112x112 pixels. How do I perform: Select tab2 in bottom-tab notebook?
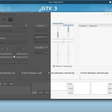[41, 92]
